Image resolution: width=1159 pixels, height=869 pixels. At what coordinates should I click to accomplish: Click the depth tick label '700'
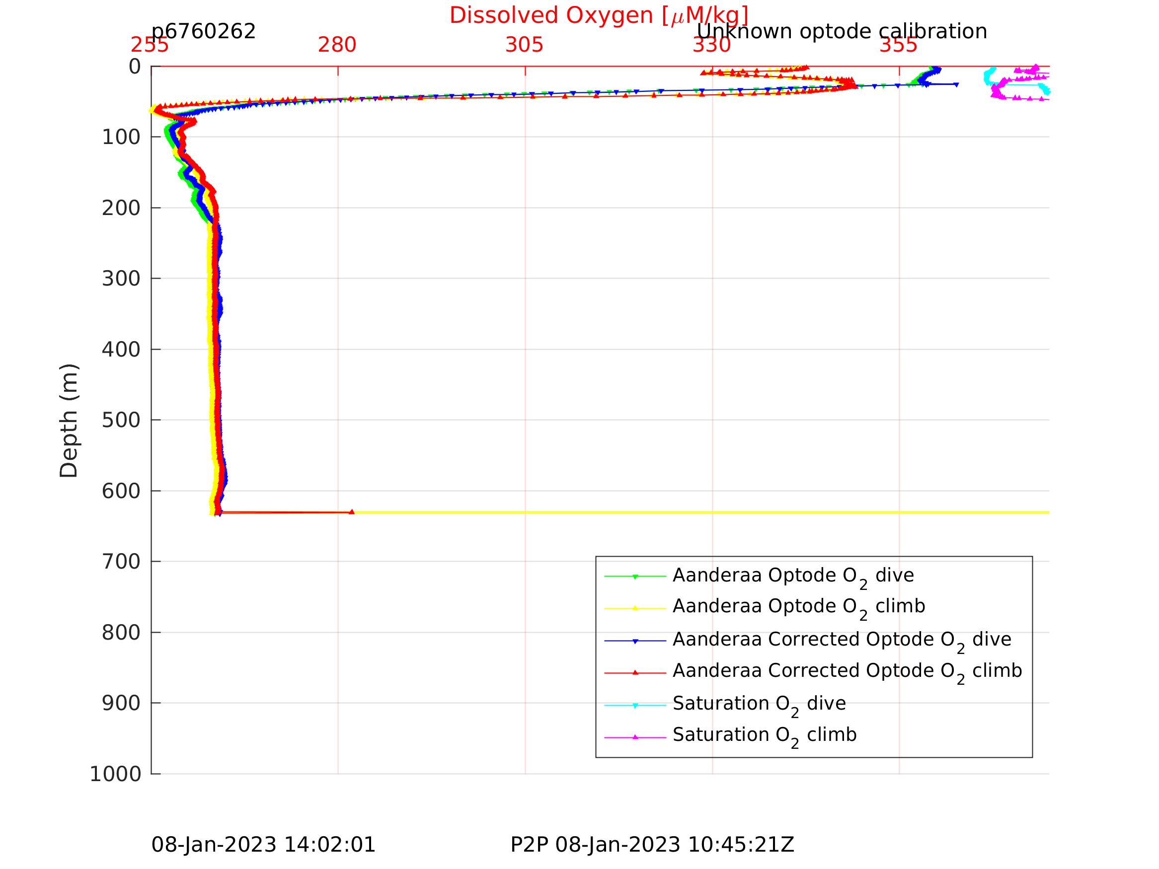tap(121, 562)
